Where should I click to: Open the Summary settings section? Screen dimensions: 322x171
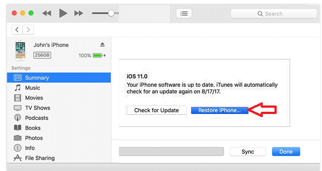click(59, 78)
